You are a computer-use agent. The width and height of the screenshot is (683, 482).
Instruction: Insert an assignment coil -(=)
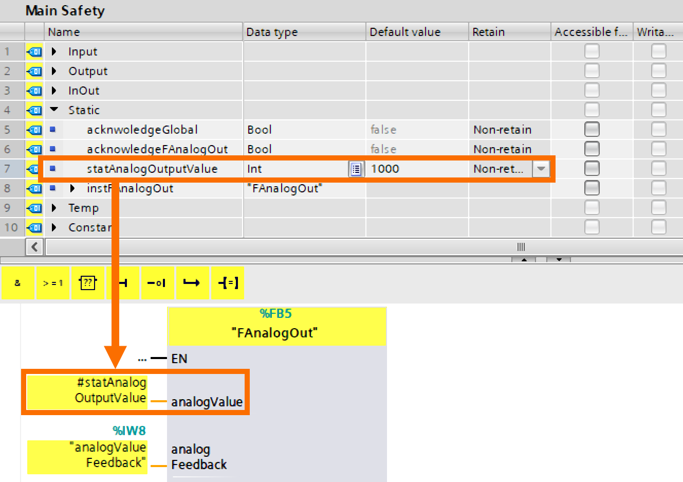click(x=228, y=282)
